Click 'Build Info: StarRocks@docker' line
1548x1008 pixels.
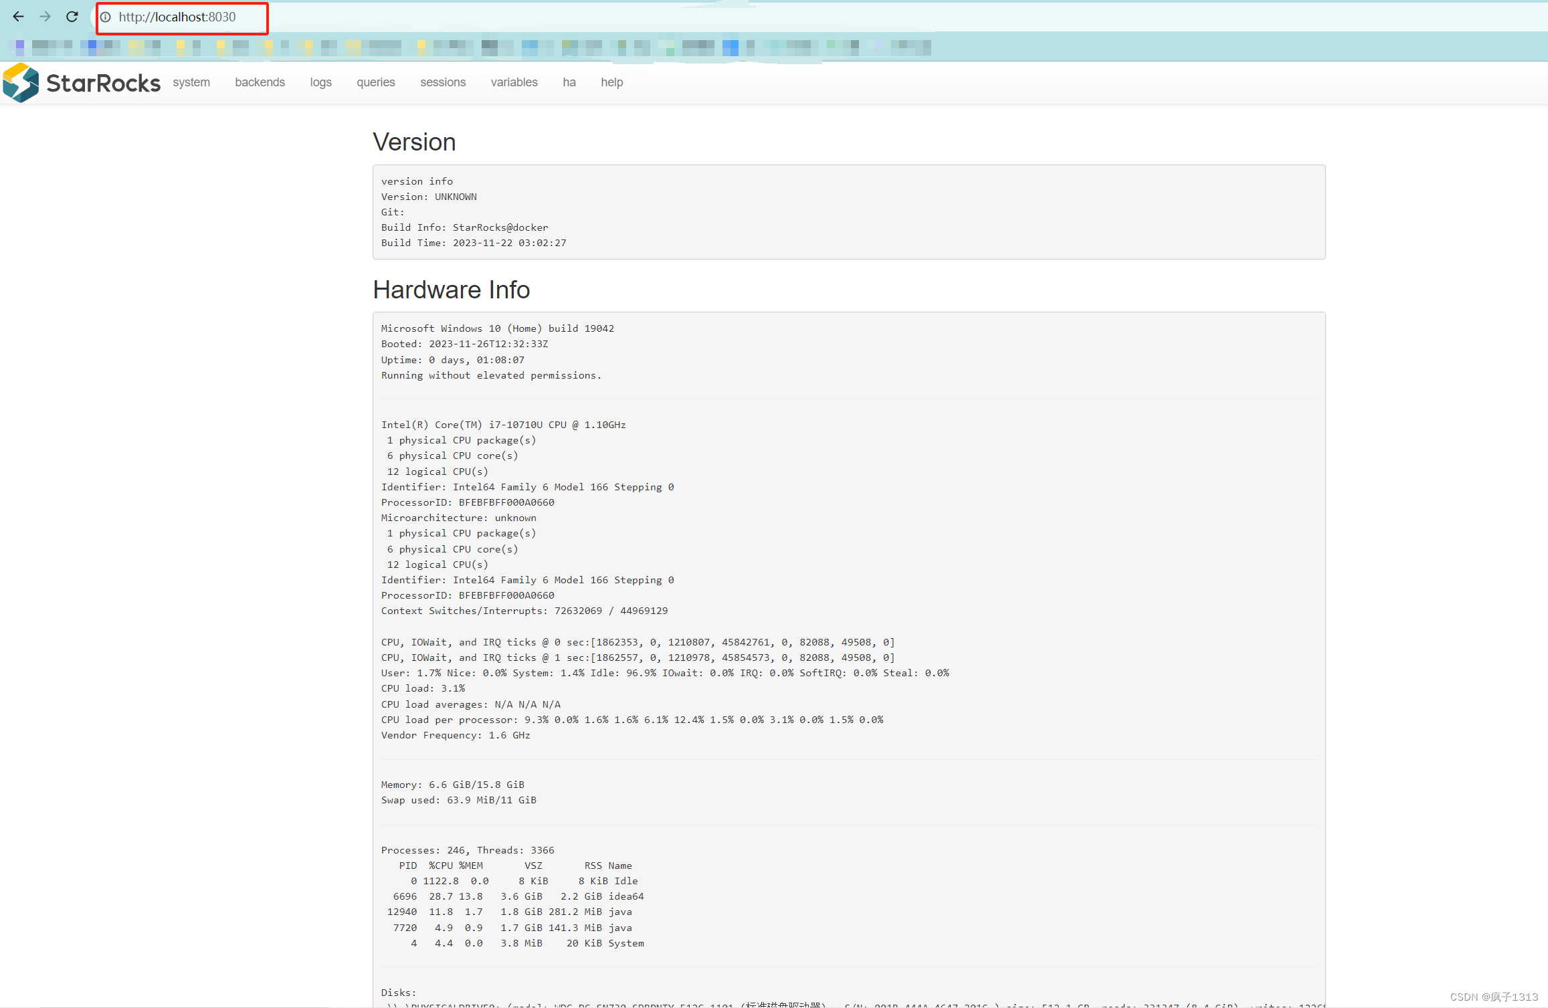tap(464, 227)
